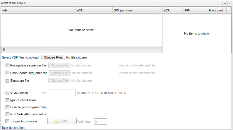Focus the VGM unlock PIN input field
The image size is (233, 130).
coord(62,93)
